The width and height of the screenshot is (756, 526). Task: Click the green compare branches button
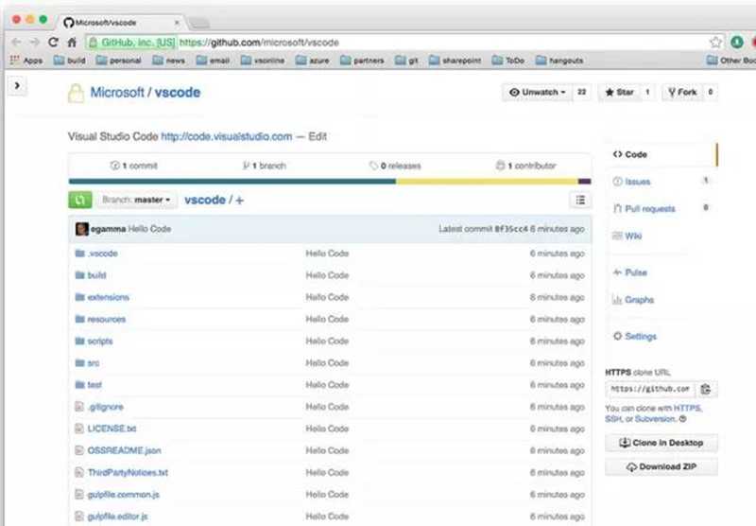(x=80, y=200)
